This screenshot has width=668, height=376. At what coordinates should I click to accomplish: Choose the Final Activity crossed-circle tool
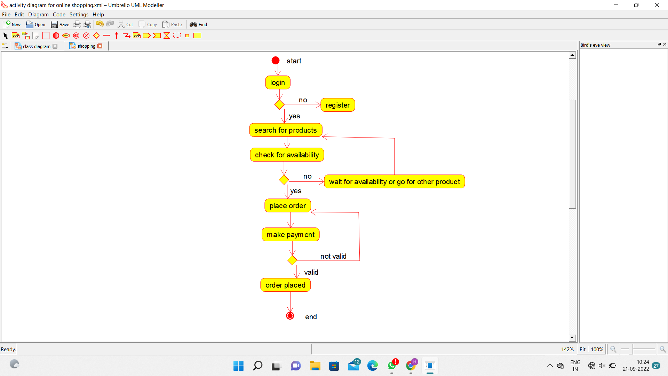click(86, 36)
